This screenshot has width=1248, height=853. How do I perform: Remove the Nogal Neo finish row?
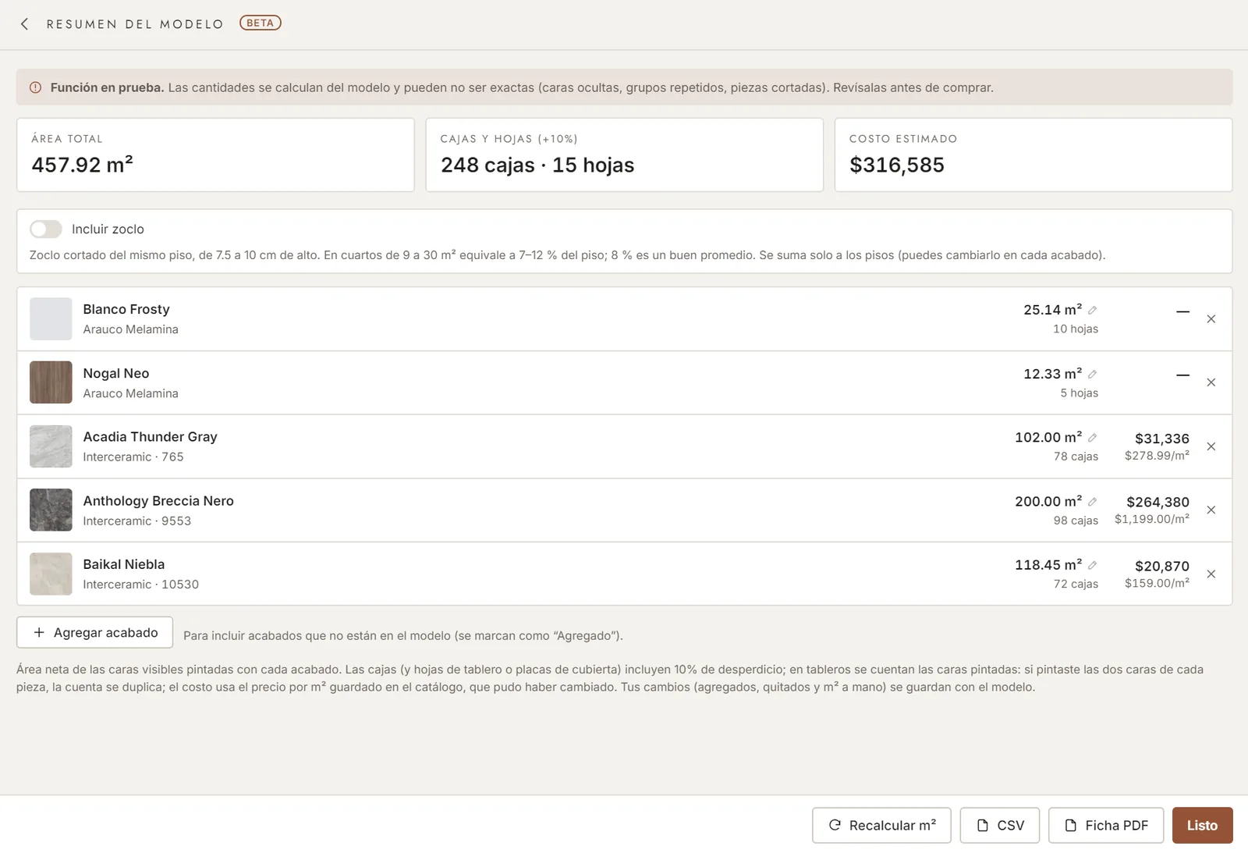pos(1211,382)
